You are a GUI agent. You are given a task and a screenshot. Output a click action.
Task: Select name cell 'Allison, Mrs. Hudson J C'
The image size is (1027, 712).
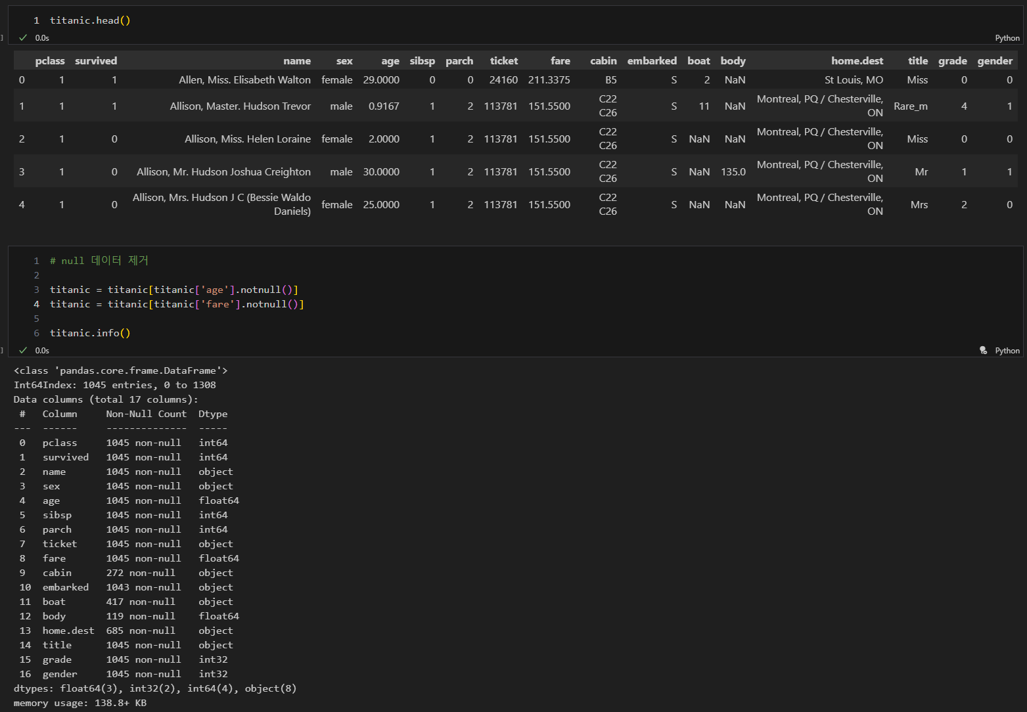point(221,204)
